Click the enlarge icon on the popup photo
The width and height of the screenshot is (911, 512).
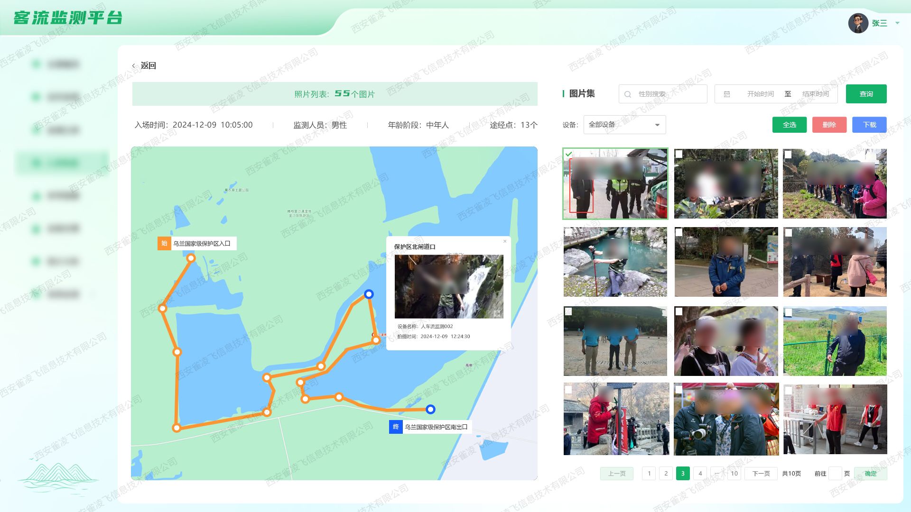click(496, 313)
